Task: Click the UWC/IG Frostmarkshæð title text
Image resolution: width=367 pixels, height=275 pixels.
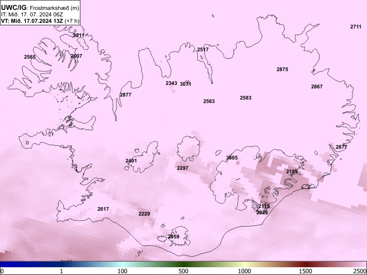Action: 40,8
